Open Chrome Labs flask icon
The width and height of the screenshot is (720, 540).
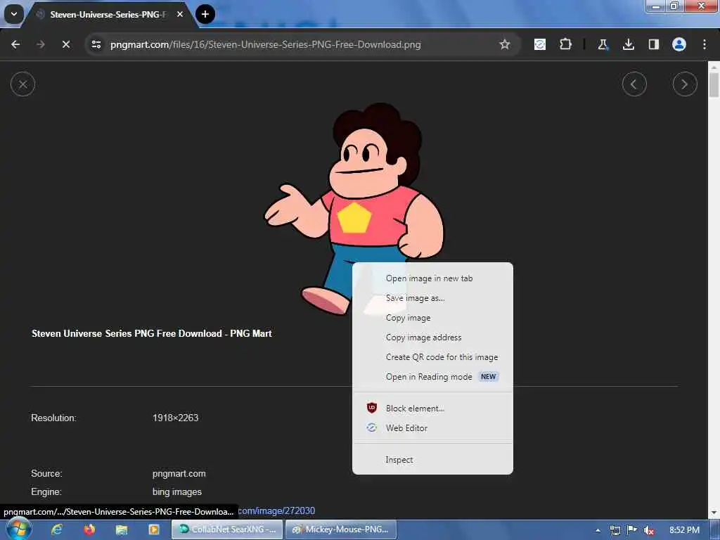pyautogui.click(x=603, y=44)
